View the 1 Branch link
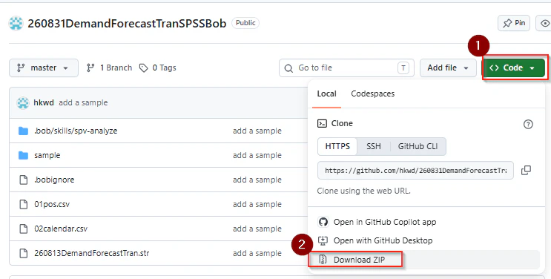Screen dimensions: 551x279 [x=110, y=68]
